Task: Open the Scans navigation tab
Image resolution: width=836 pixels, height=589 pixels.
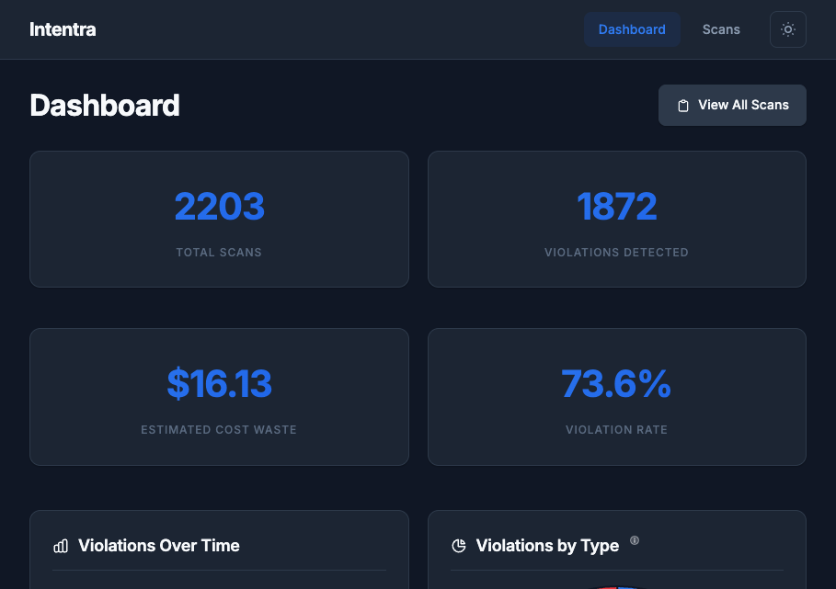Action: click(x=721, y=29)
